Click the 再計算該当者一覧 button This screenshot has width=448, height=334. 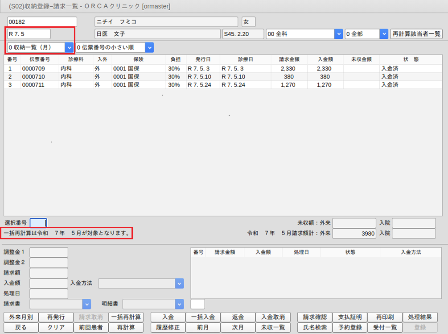coord(415,34)
